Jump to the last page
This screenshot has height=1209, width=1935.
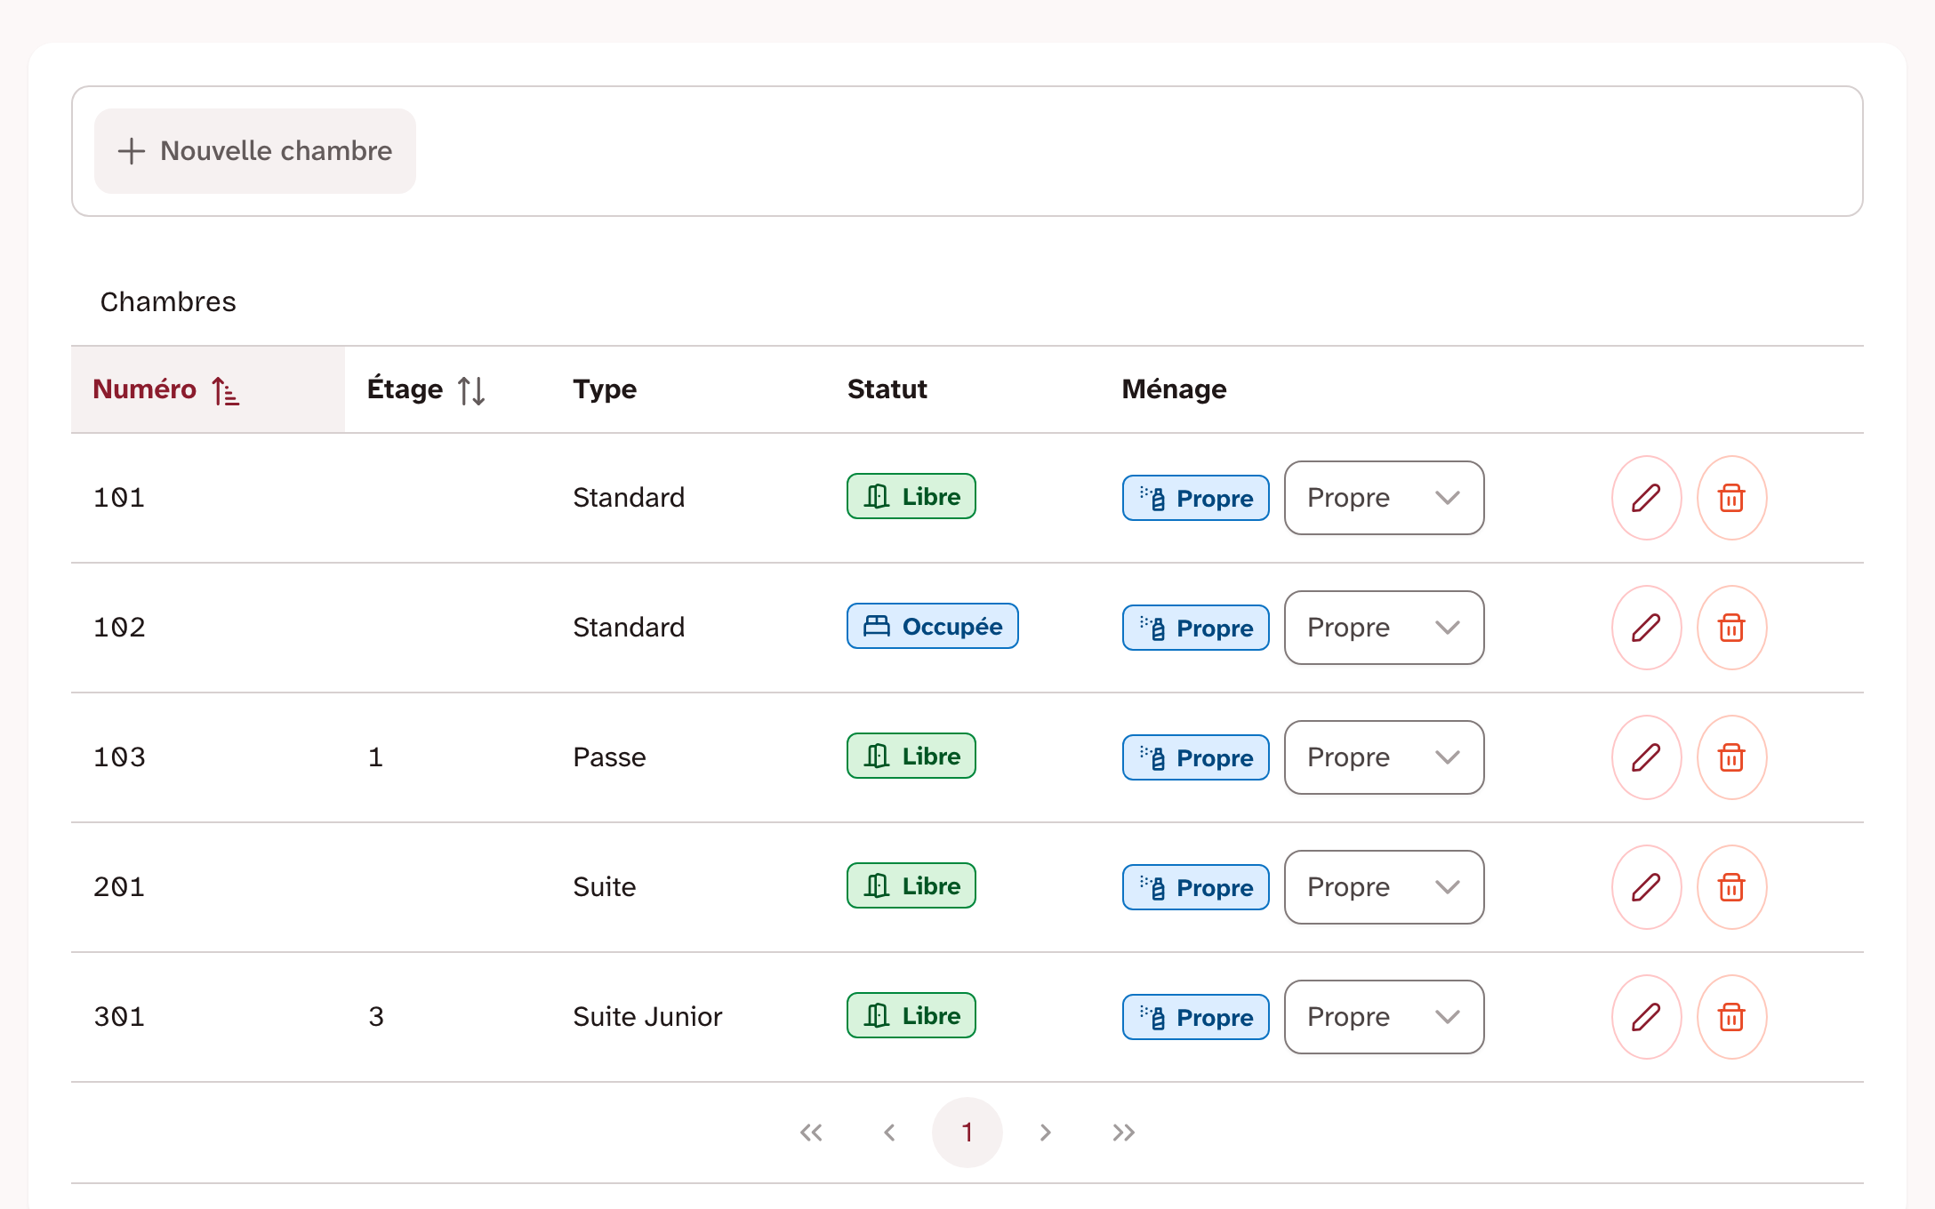[x=1124, y=1133]
